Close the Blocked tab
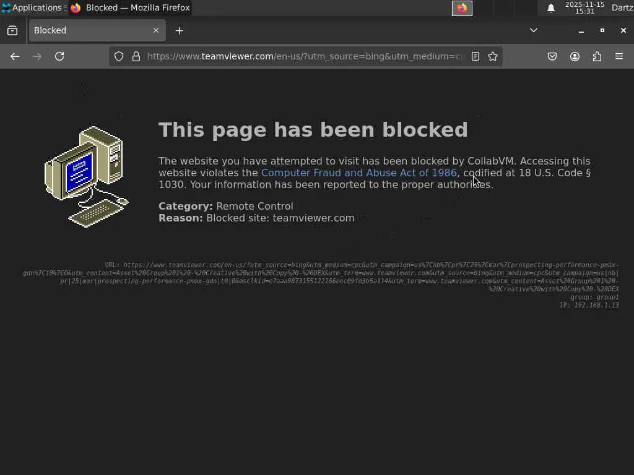The height and width of the screenshot is (475, 634). coord(156,30)
